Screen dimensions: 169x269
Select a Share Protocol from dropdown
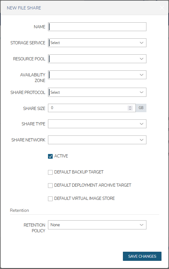click(97, 92)
